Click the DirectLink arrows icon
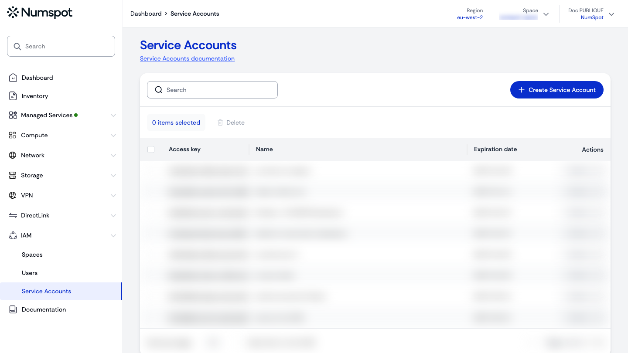Viewport: 628px width, 353px height. [13, 215]
